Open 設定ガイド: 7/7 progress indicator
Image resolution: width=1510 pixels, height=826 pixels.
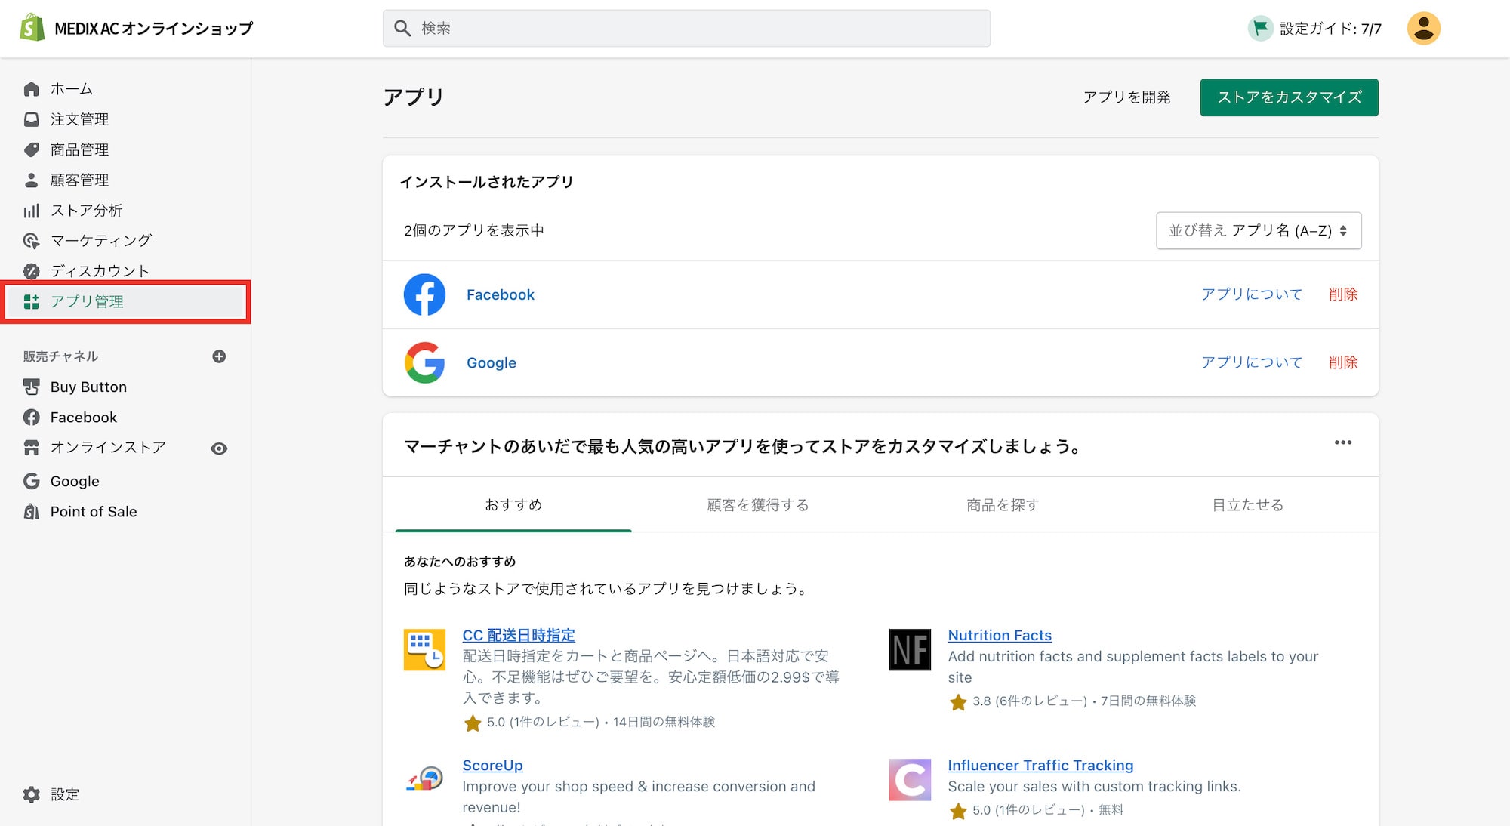pyautogui.click(x=1314, y=29)
